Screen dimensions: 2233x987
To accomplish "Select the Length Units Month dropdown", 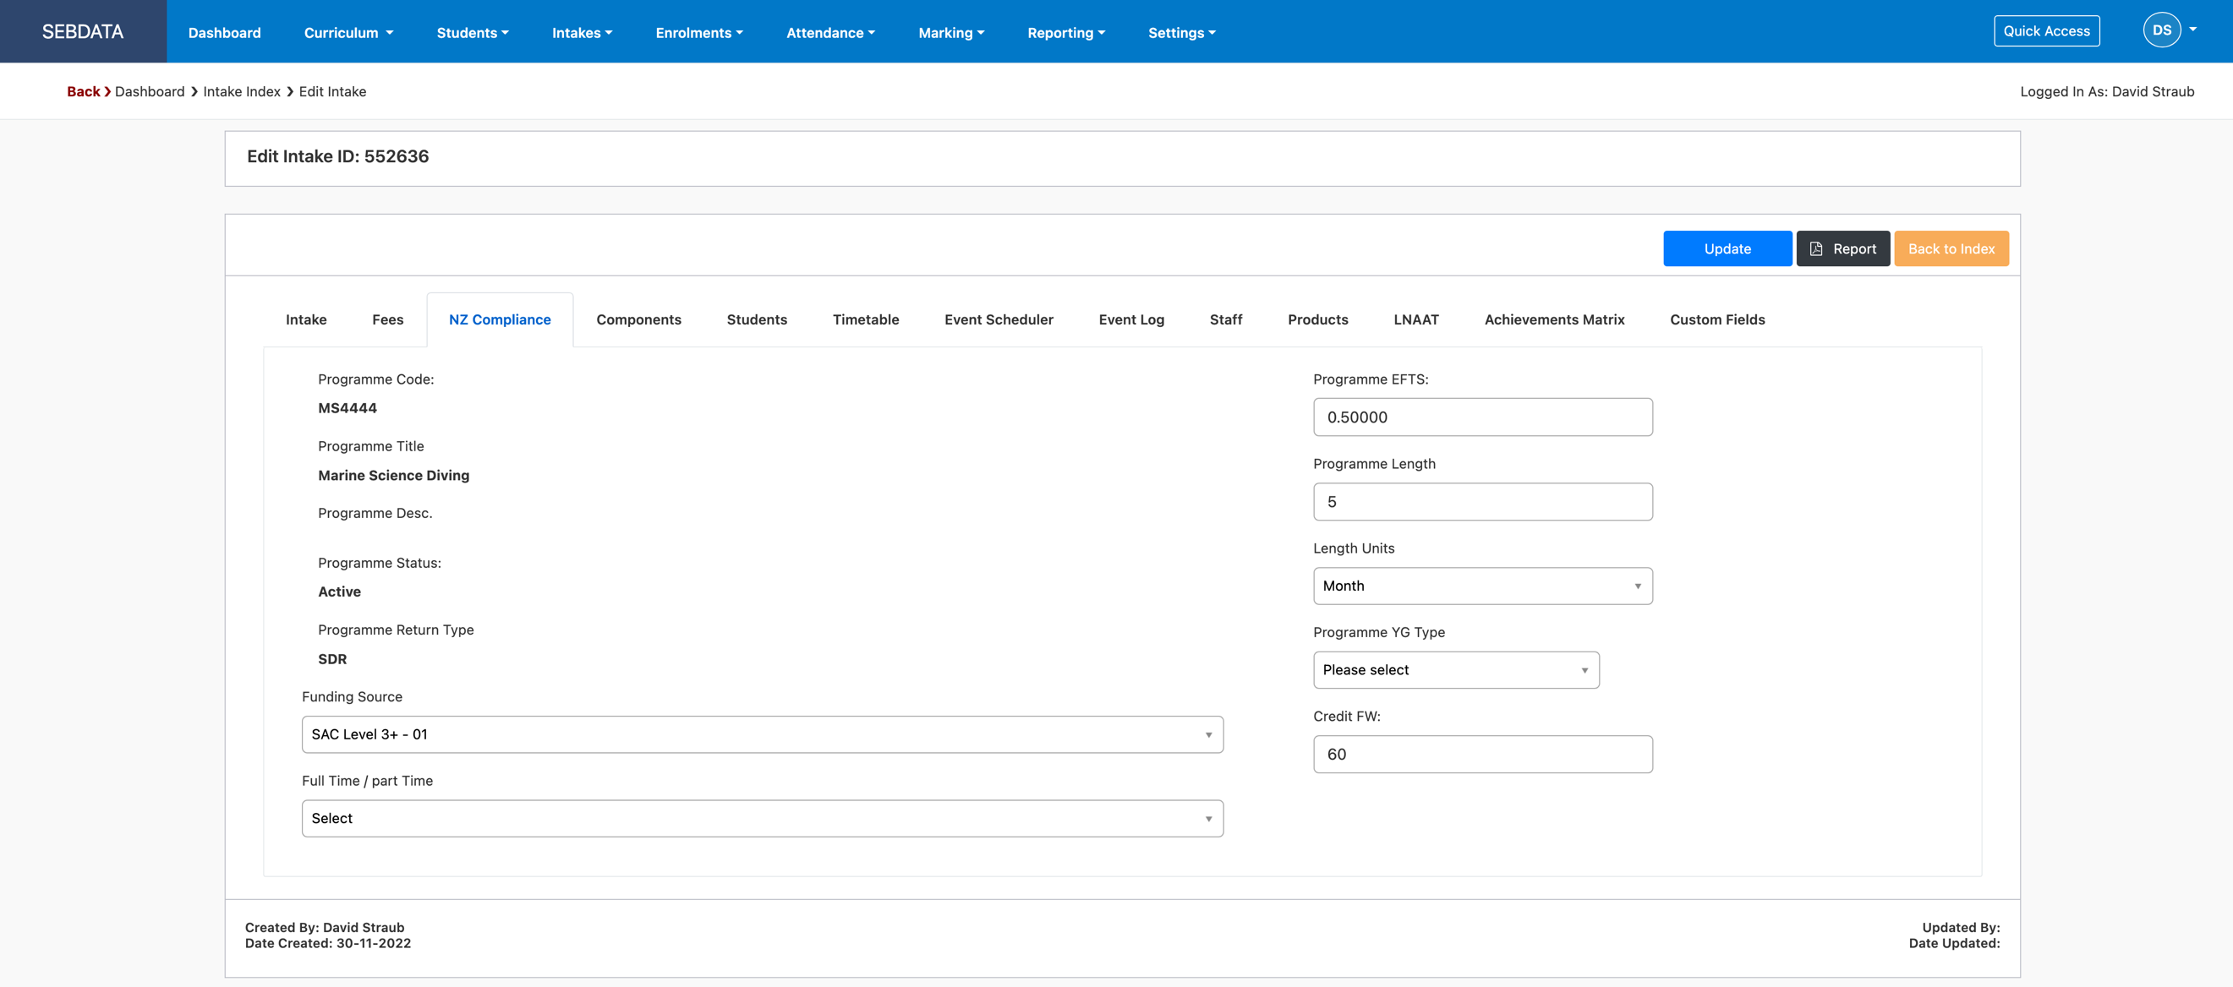I will 1482,586.
